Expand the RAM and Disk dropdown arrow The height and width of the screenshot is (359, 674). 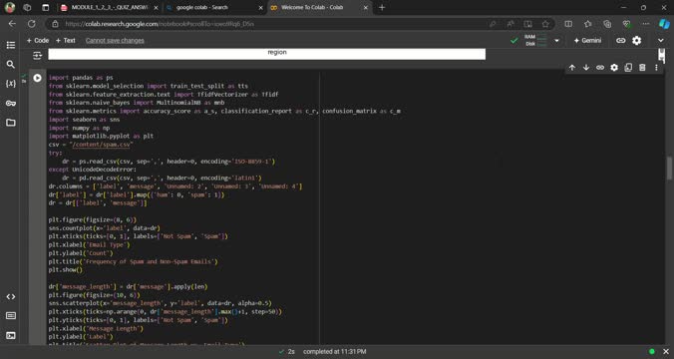tap(556, 41)
